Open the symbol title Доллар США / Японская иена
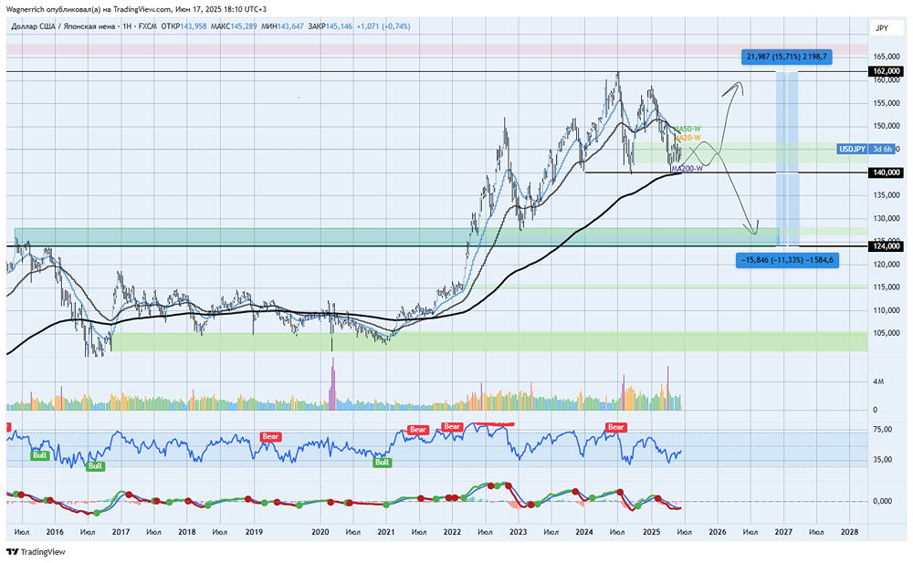 click(x=63, y=26)
